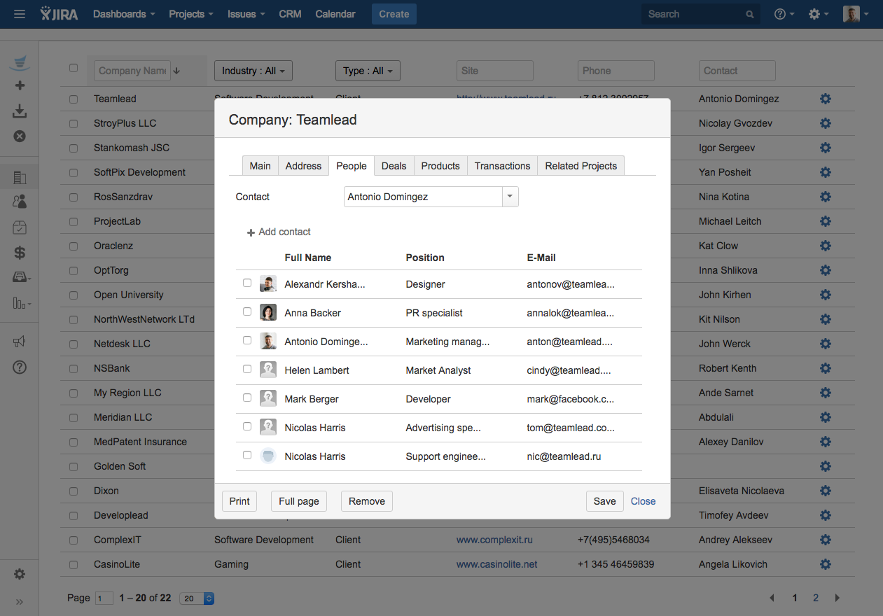
Task: Open the Related Projects tab
Action: point(580,166)
